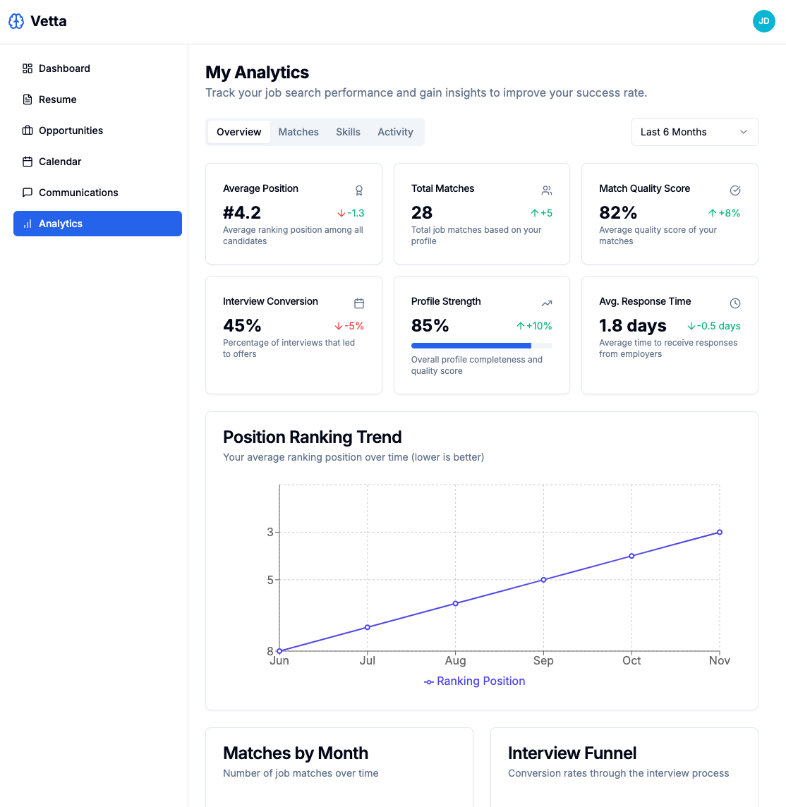Click the award icon on Average Position card
Image resolution: width=786 pixels, height=807 pixels.
[359, 190]
